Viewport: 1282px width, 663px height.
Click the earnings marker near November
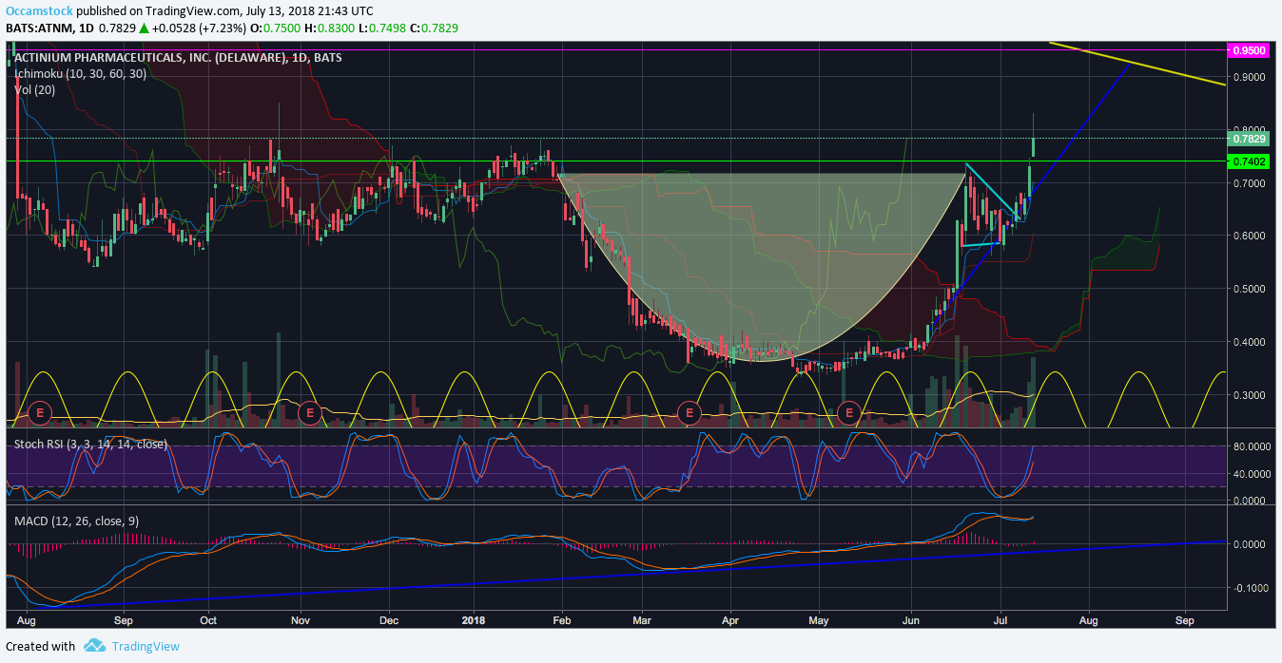[x=308, y=412]
